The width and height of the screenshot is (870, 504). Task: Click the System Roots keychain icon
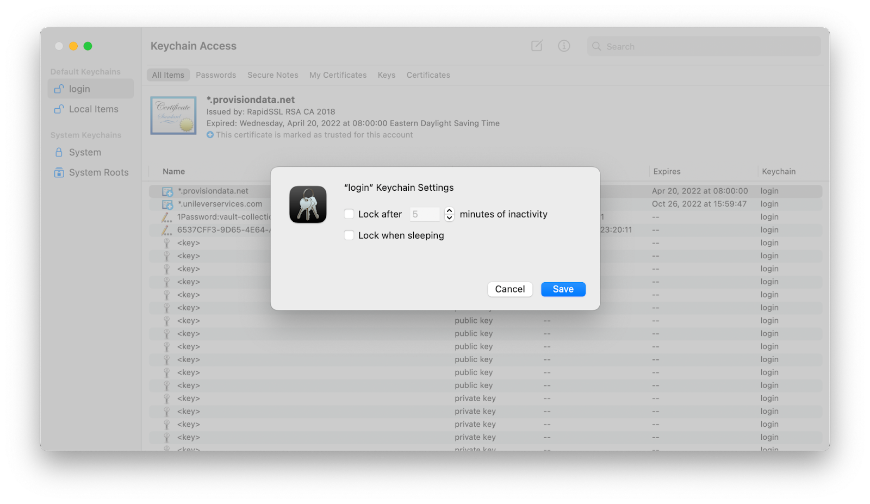(59, 172)
